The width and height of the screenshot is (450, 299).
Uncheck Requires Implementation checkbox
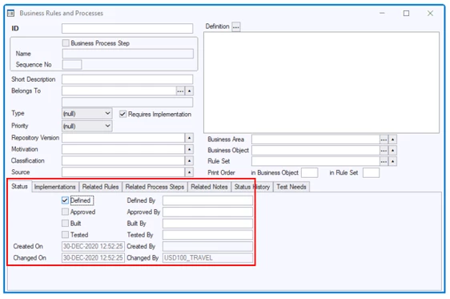pos(123,114)
